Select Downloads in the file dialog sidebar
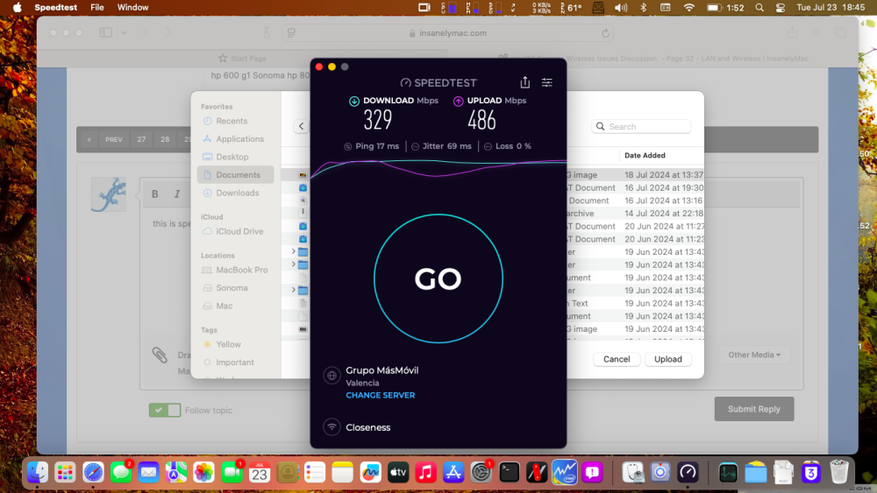 [235, 193]
